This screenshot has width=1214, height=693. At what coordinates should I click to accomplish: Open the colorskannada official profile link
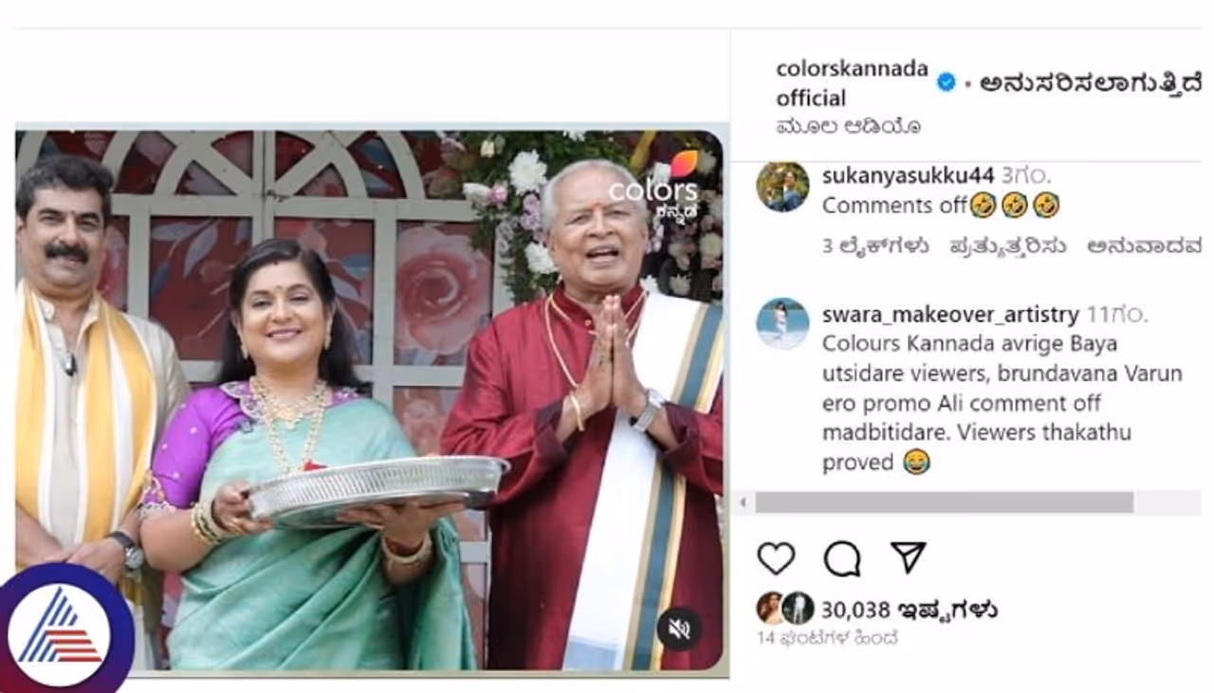pos(850,82)
